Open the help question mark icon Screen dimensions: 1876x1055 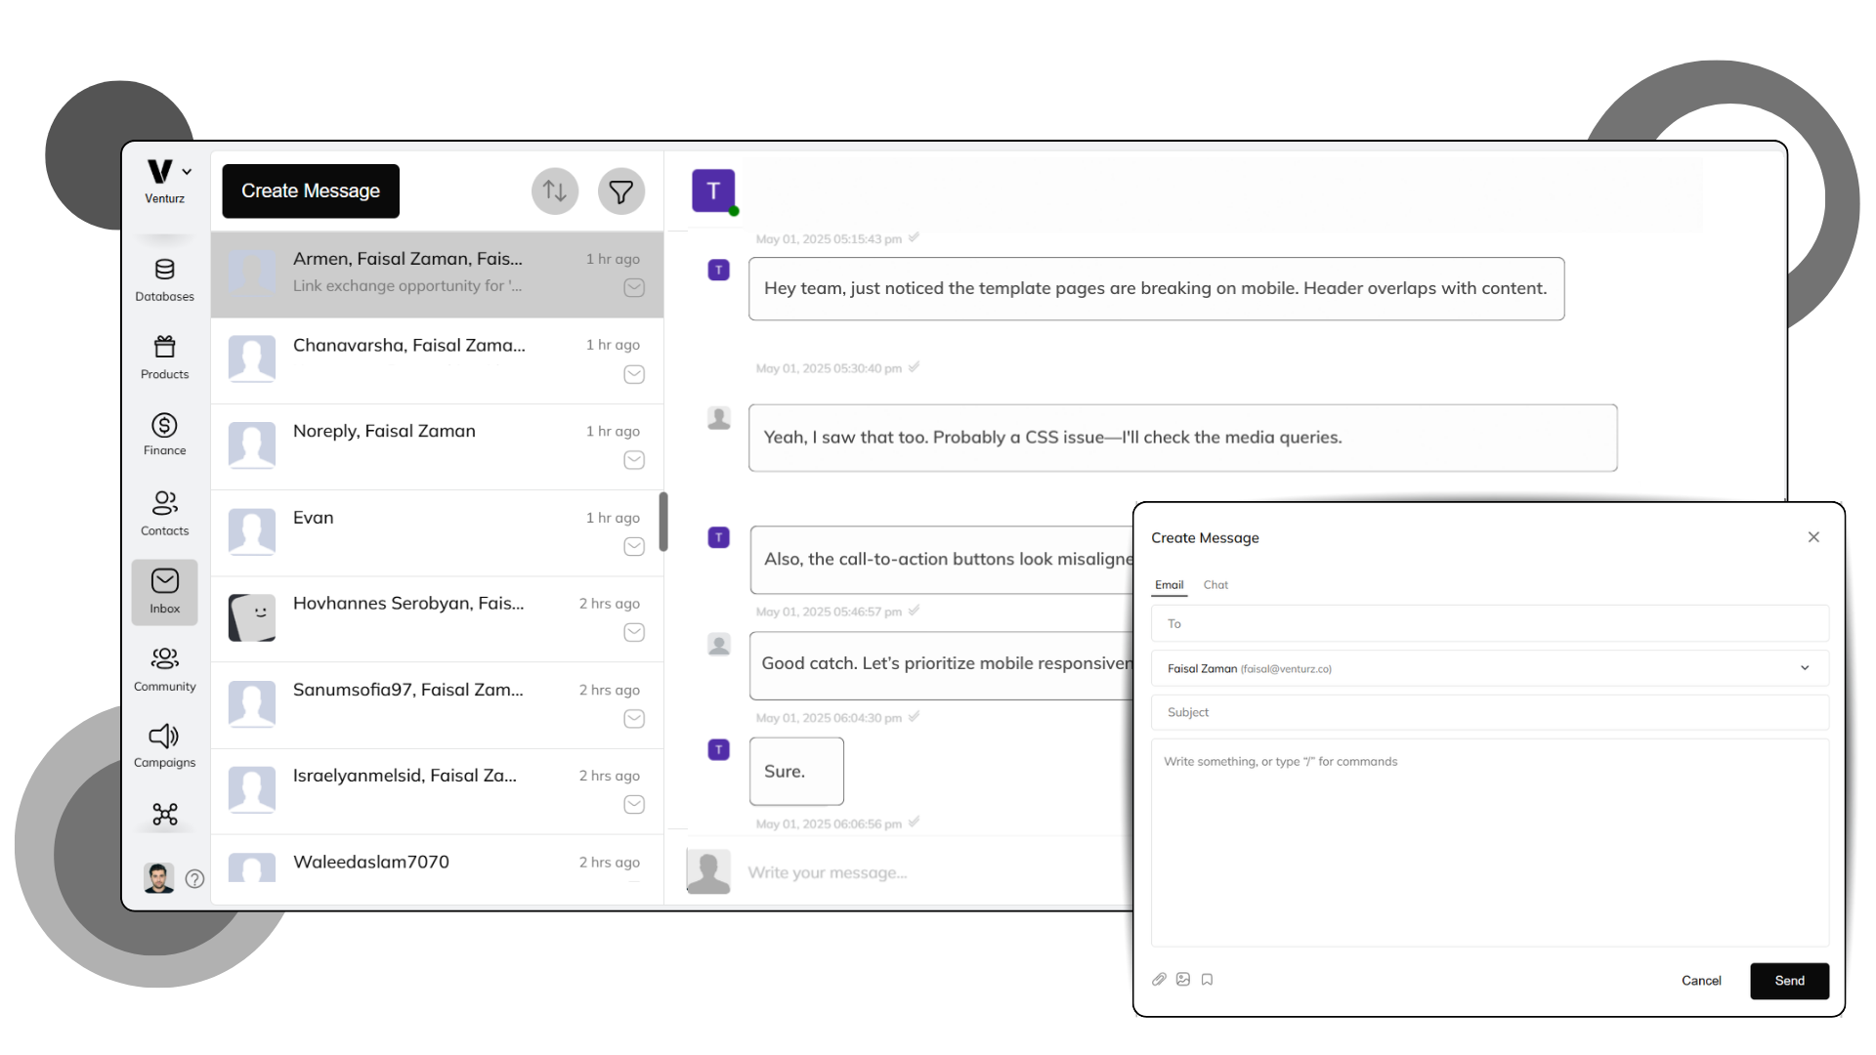[193, 878]
